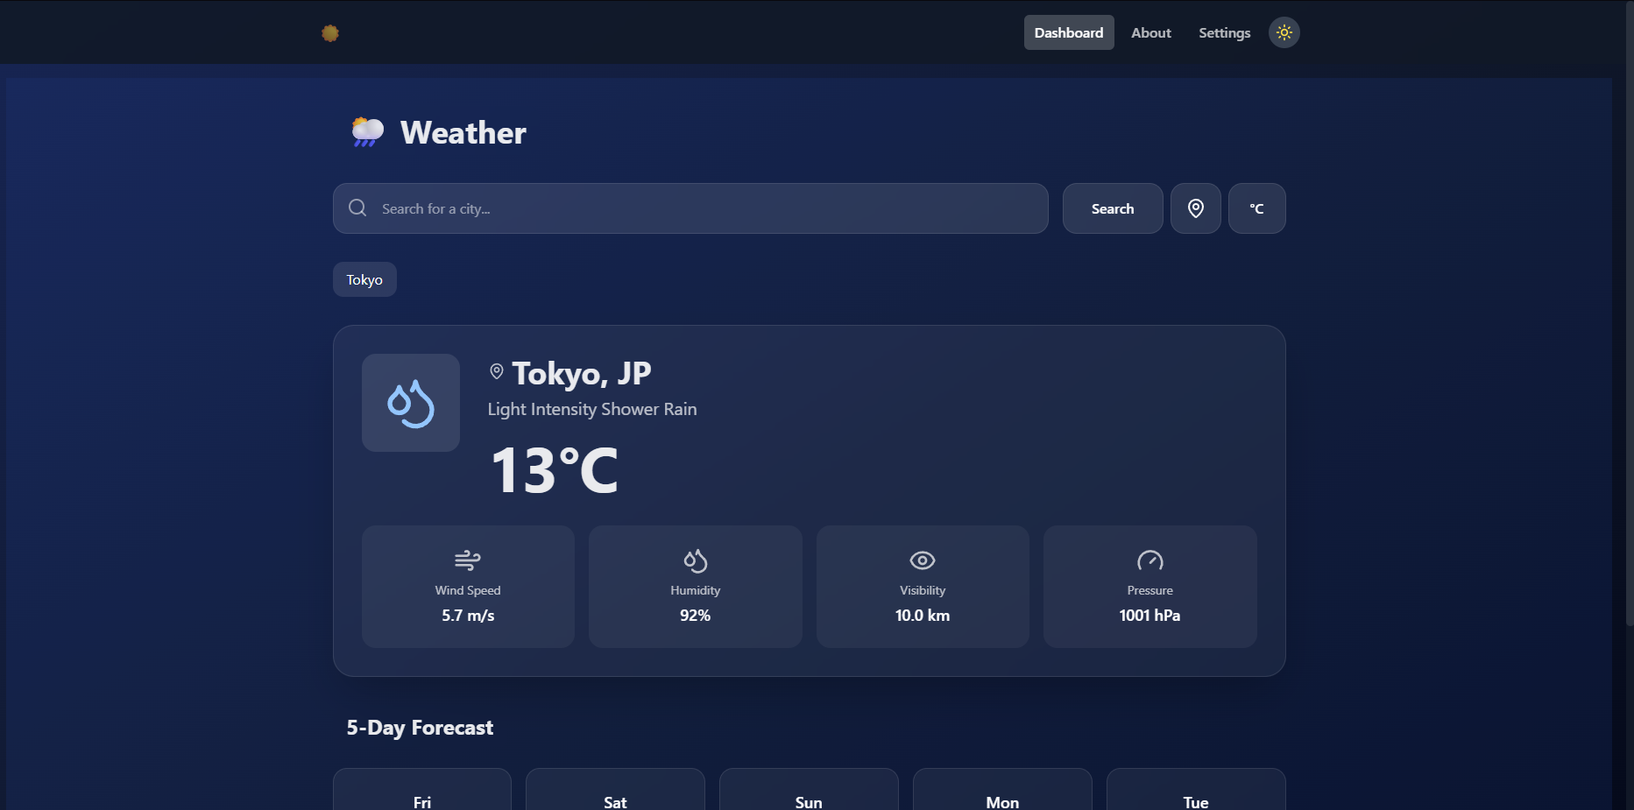Switch temperature units via °C button
This screenshot has height=810, width=1634.
1256,208
